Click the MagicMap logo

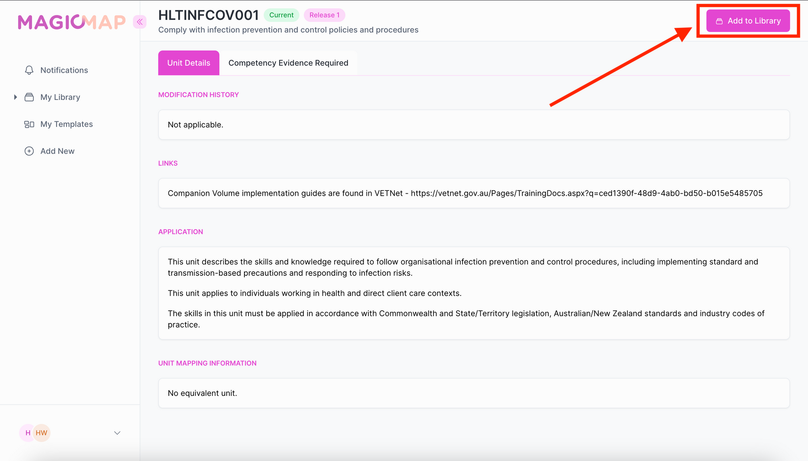(x=72, y=22)
